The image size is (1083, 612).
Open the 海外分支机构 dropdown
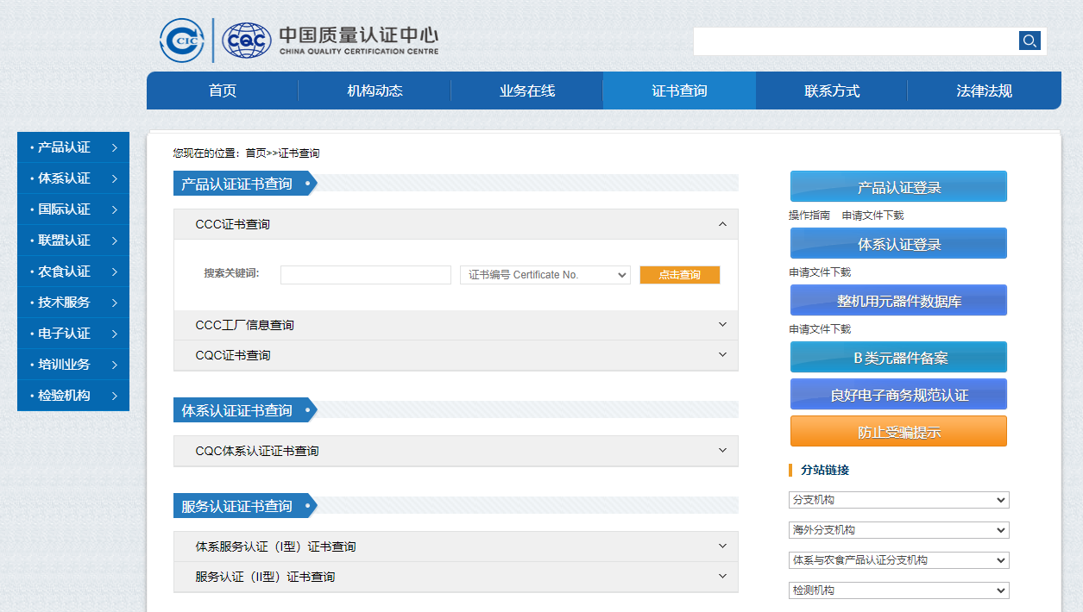[x=898, y=530]
